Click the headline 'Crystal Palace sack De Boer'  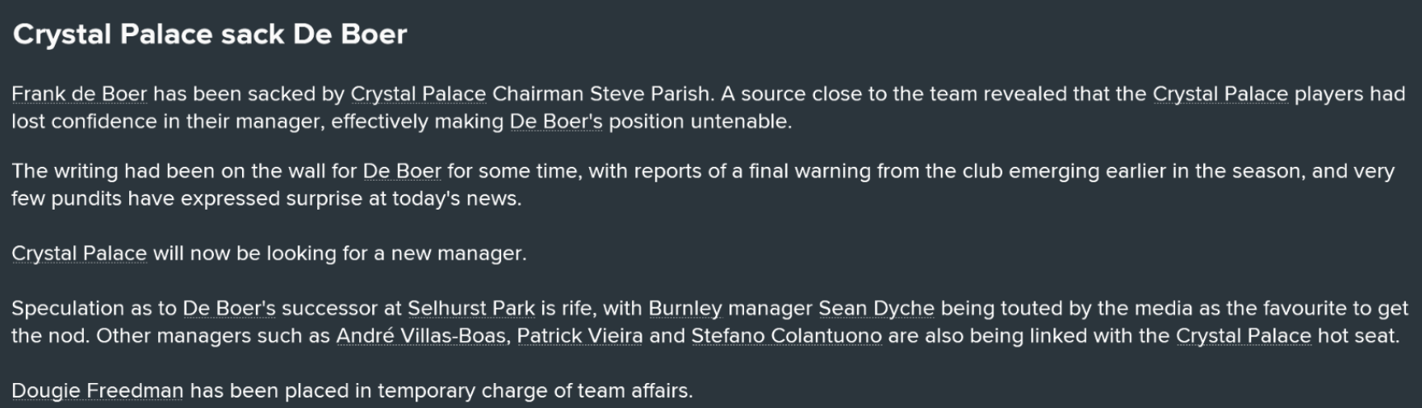(x=210, y=35)
